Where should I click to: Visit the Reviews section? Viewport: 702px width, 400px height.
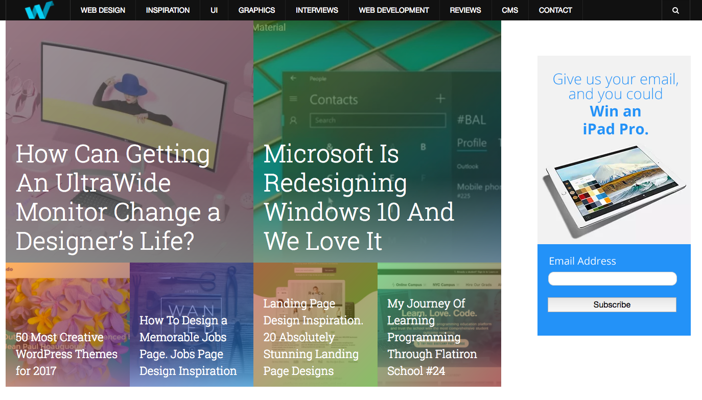(x=465, y=10)
